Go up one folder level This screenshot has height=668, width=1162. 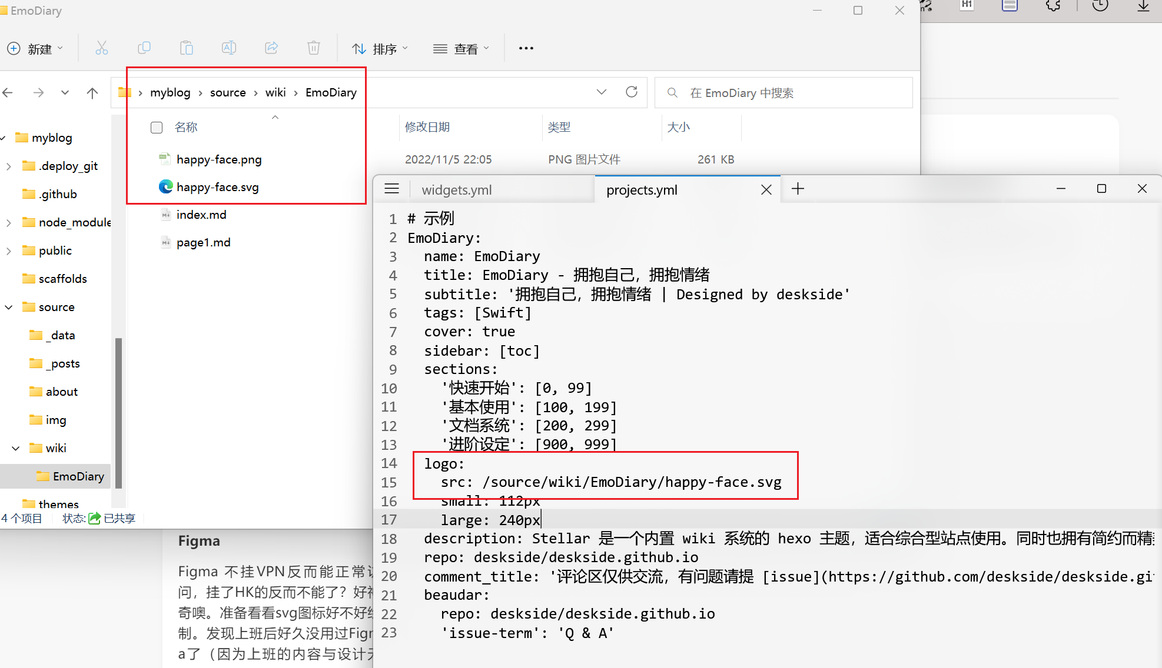[x=92, y=92]
